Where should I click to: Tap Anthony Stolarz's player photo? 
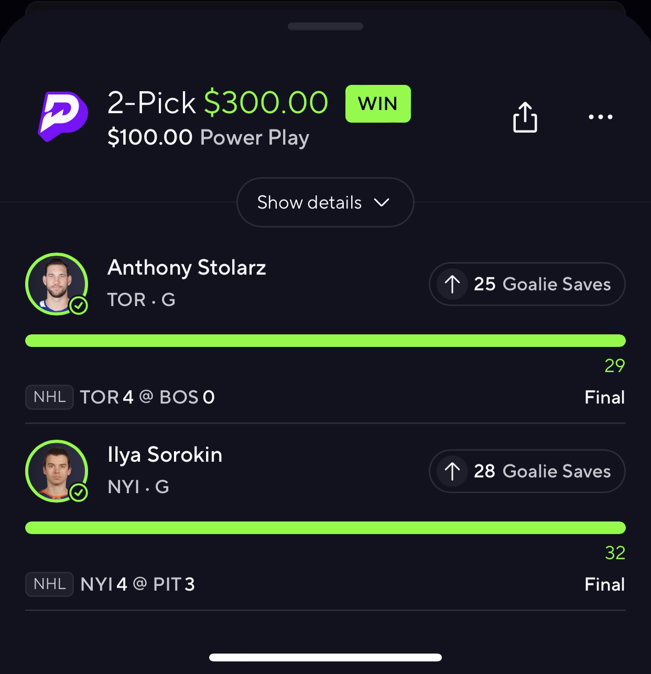57,284
